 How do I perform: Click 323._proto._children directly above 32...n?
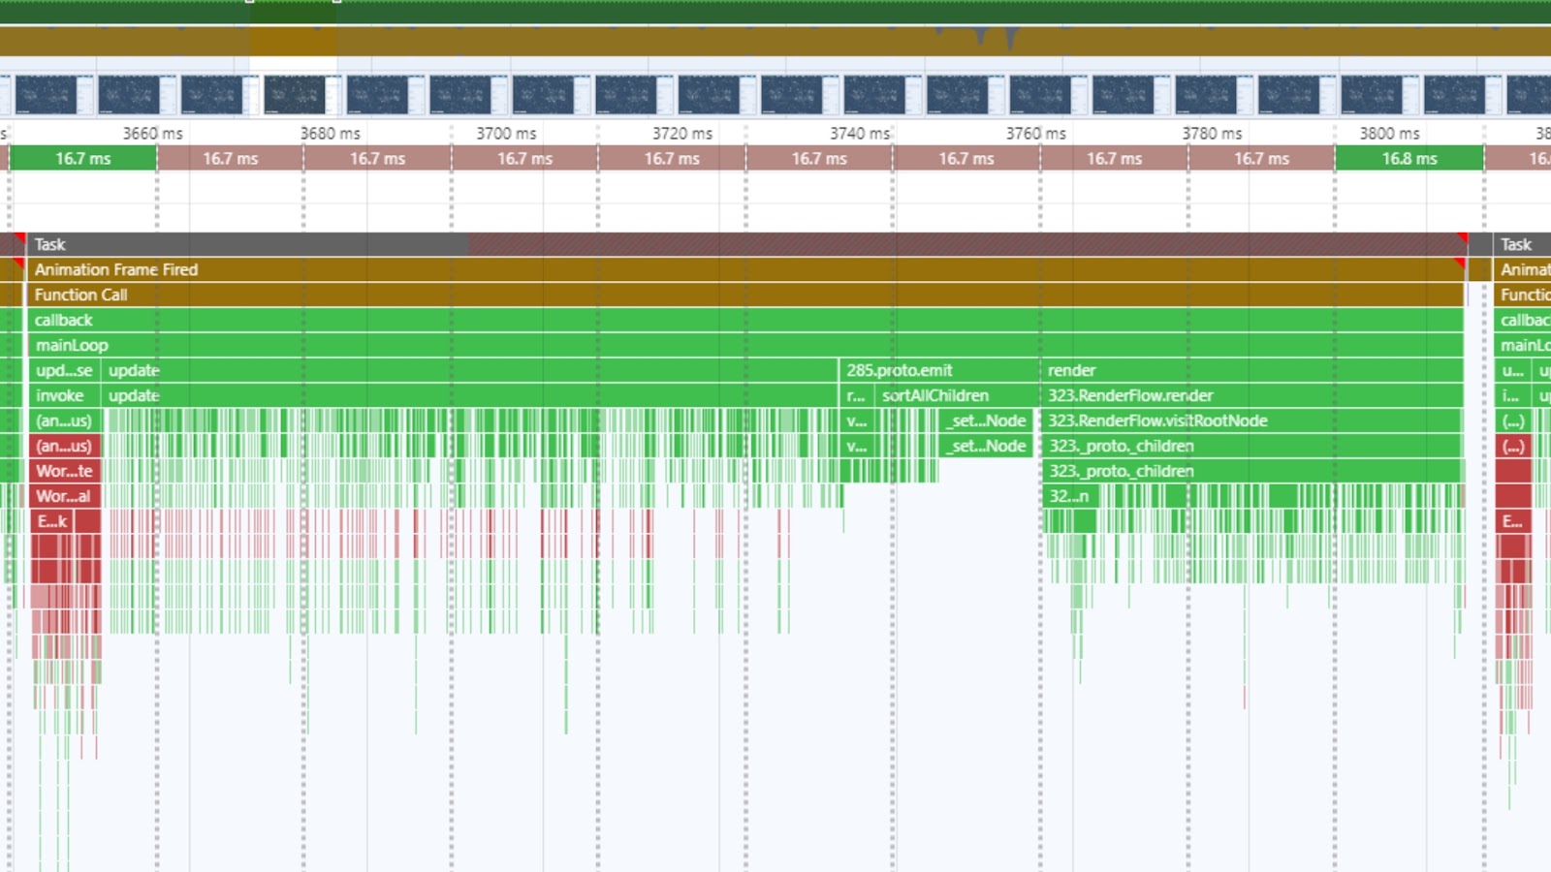pos(1252,471)
